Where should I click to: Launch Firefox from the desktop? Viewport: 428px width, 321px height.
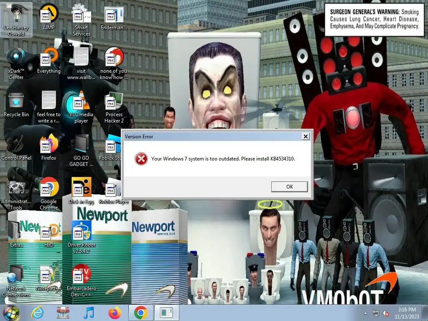tap(48, 148)
